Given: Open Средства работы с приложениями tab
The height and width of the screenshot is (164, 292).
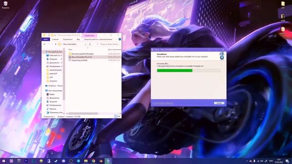Looking at the screenshot, I should click(98, 39).
